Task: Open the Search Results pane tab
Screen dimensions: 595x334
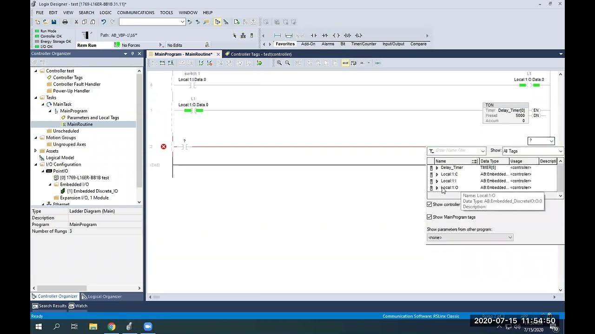Action: [49, 306]
